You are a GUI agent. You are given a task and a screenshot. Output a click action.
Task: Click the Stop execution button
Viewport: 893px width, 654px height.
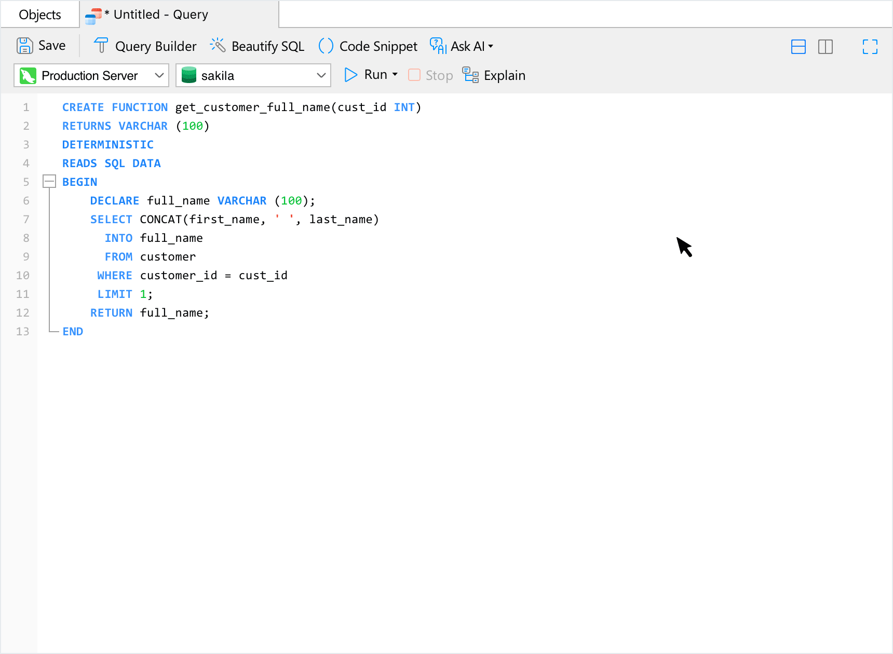431,75
